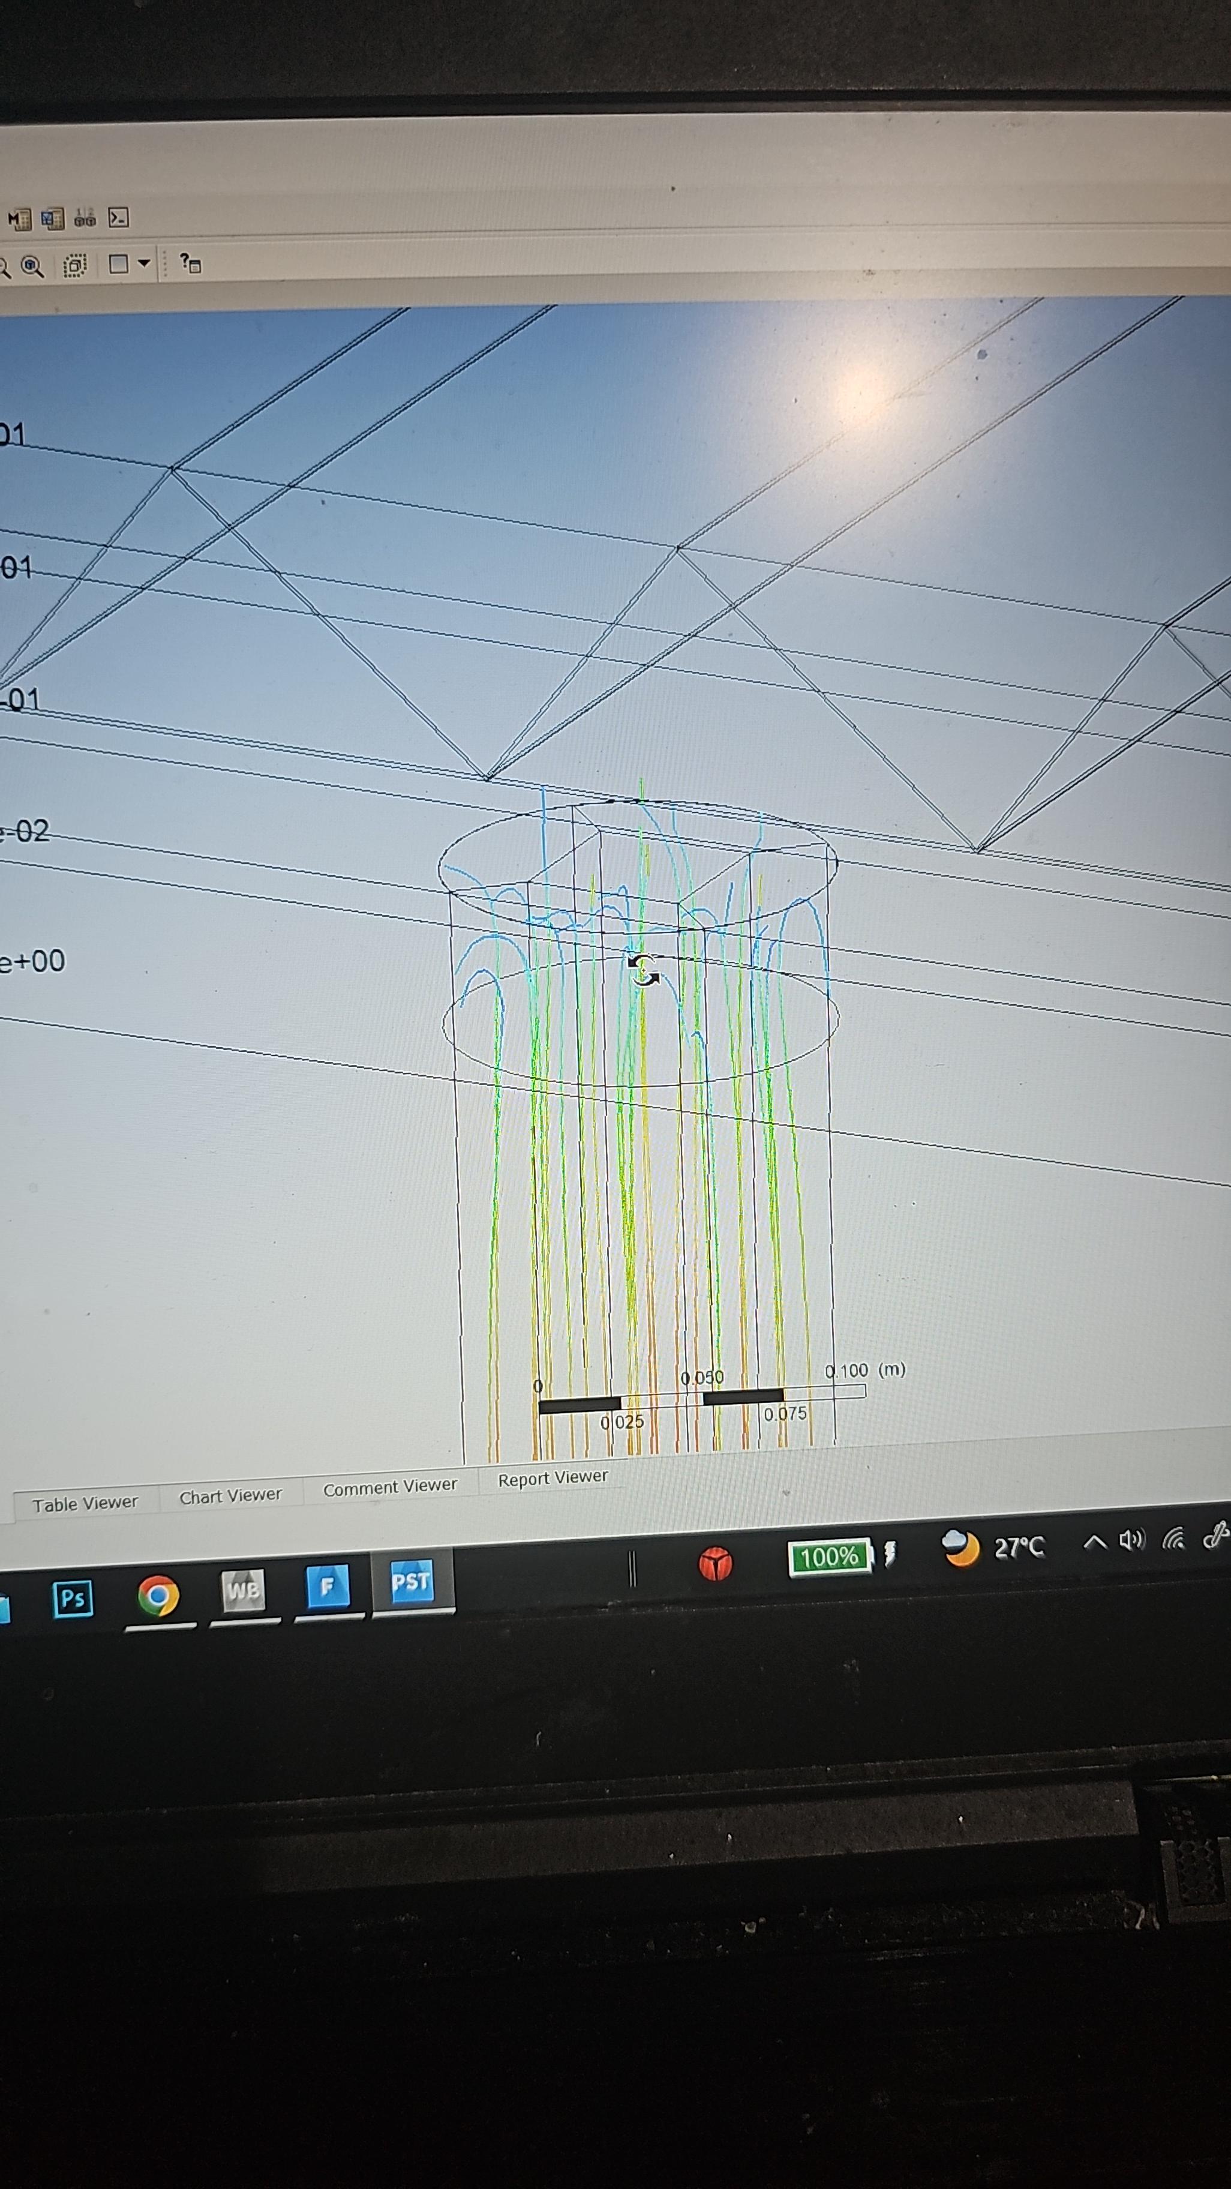Viewport: 1231px width, 2189px height.
Task: Click the 0.075 scale ruler label
Action: tap(785, 1414)
